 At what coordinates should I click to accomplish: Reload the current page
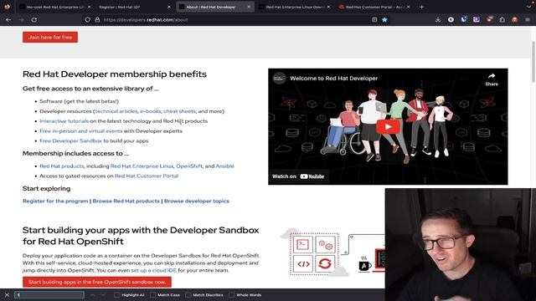33,20
